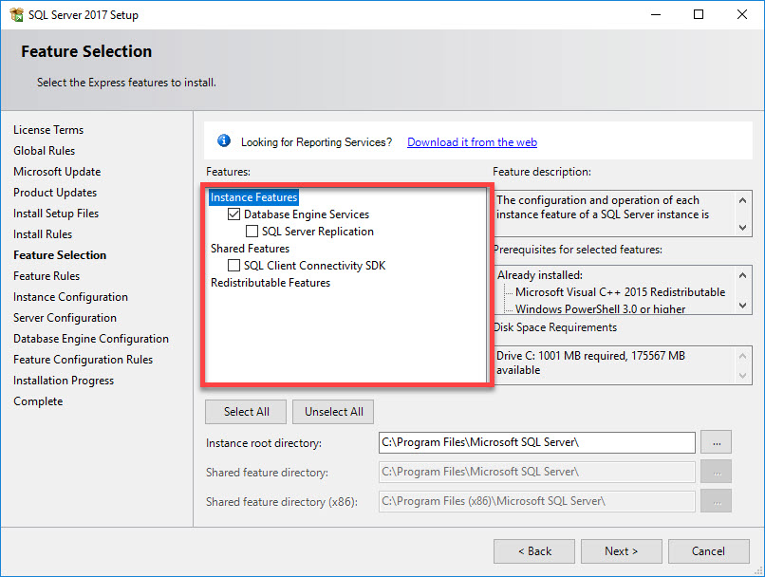Click Feature Configuration Rules step
The image size is (765, 577).
point(83,360)
